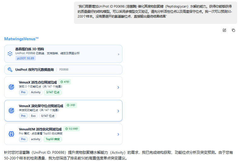Viewport: 245px width, 161px height.
Task: Click the 发现 3 个功能位点 subtitle
Action: (x=40, y=87)
